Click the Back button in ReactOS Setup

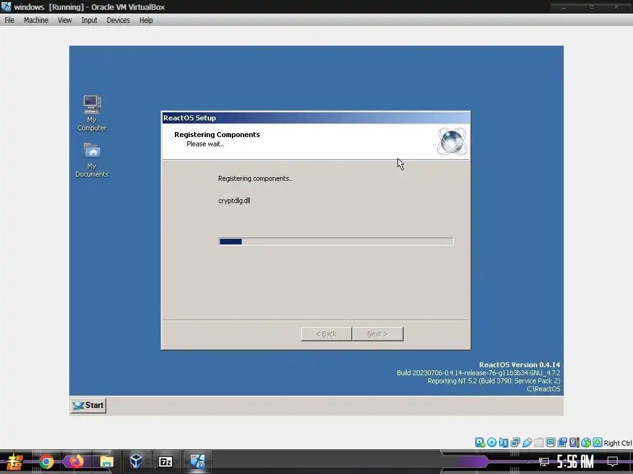point(326,334)
